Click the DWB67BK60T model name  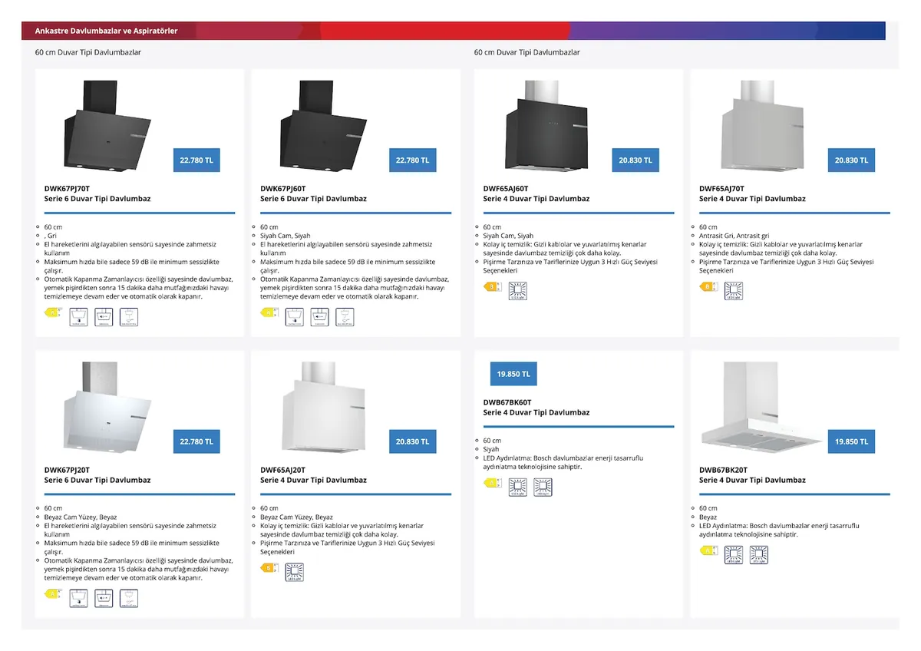pyautogui.click(x=507, y=402)
